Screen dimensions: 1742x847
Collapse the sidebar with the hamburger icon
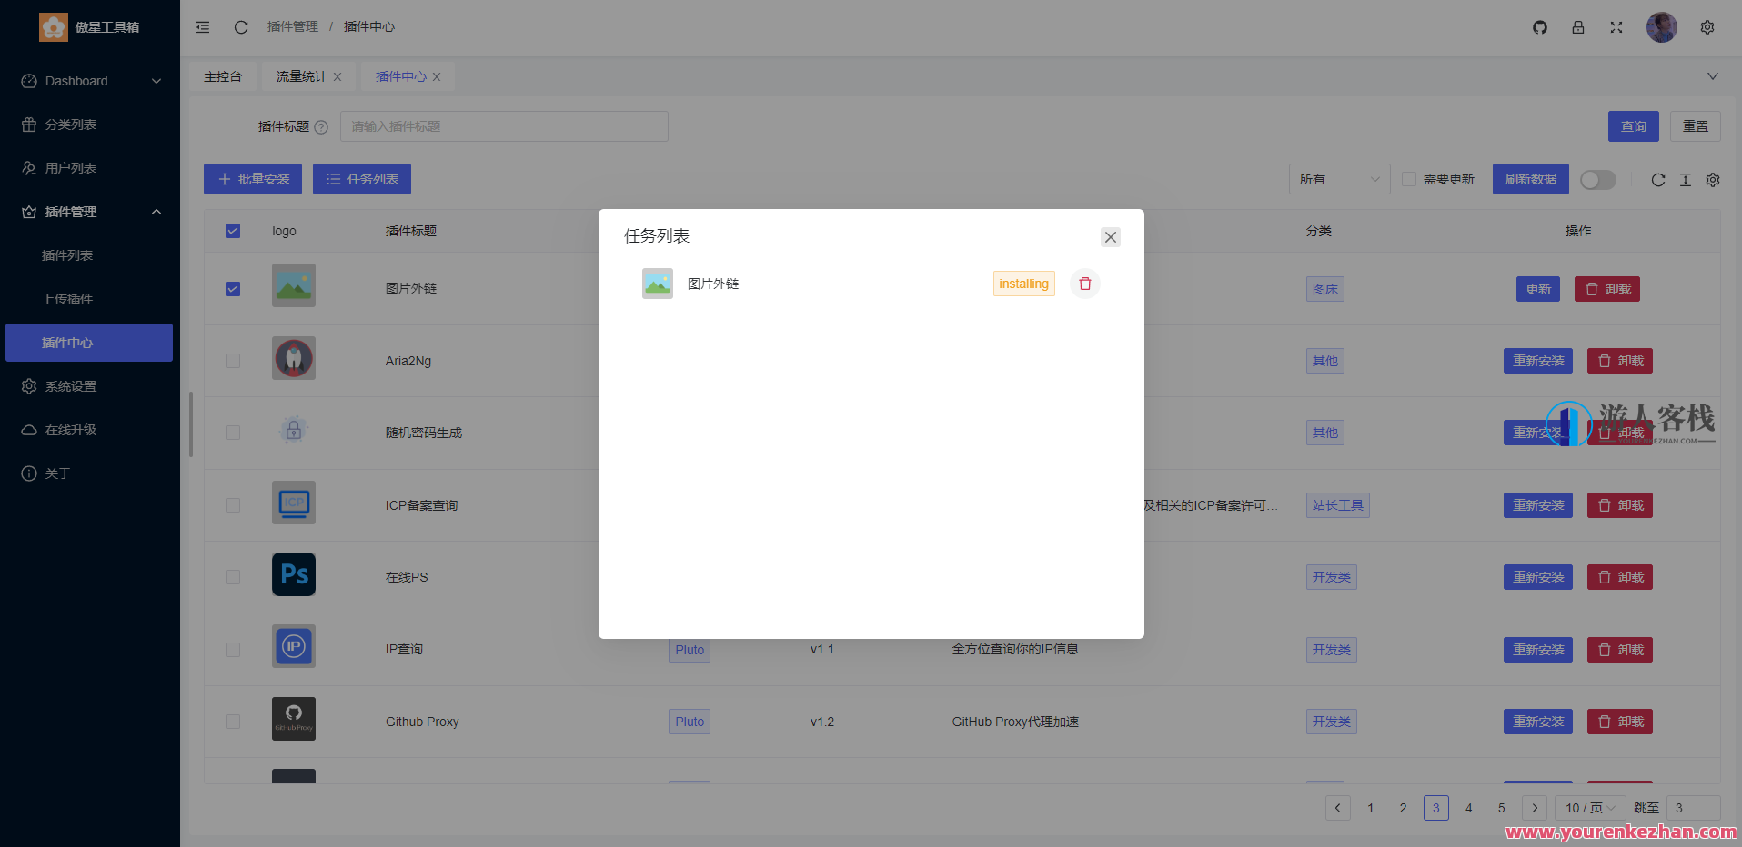202,27
